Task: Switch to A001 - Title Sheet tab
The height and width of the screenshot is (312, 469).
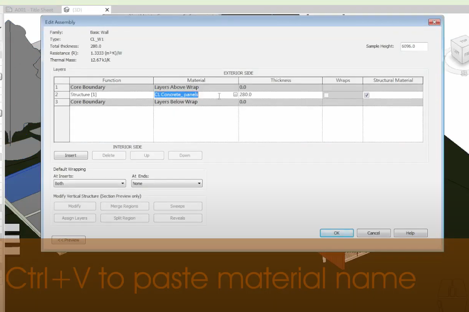Action: click(30, 10)
